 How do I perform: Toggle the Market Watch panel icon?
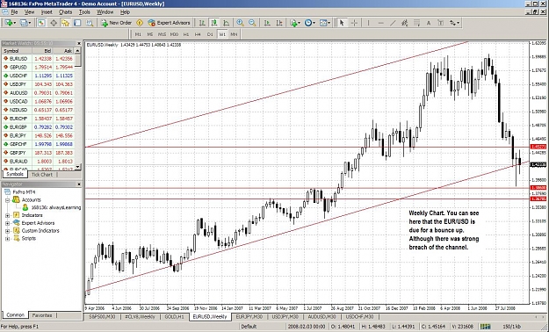pos(41,23)
